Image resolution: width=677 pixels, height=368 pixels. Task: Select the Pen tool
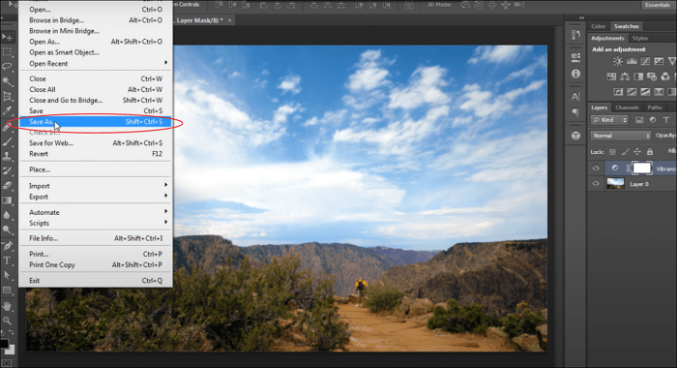[x=7, y=246]
